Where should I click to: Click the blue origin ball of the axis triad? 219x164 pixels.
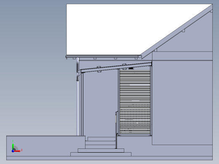pos(13,151)
